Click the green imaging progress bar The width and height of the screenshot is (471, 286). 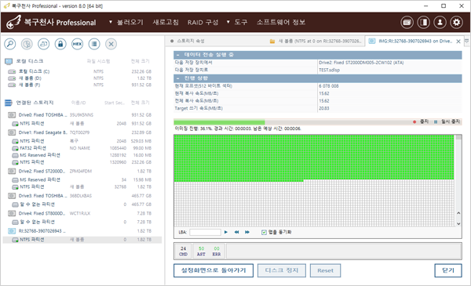(219, 122)
